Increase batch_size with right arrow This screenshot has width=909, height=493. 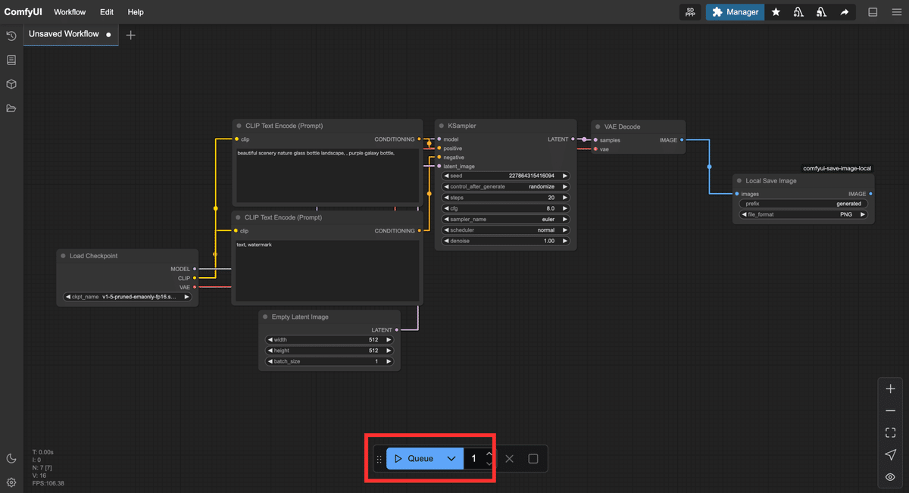coord(389,361)
